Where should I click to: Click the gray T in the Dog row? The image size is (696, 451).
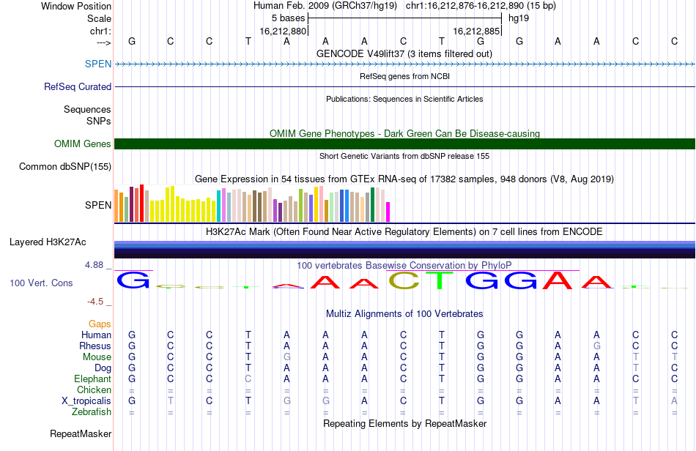click(x=636, y=368)
